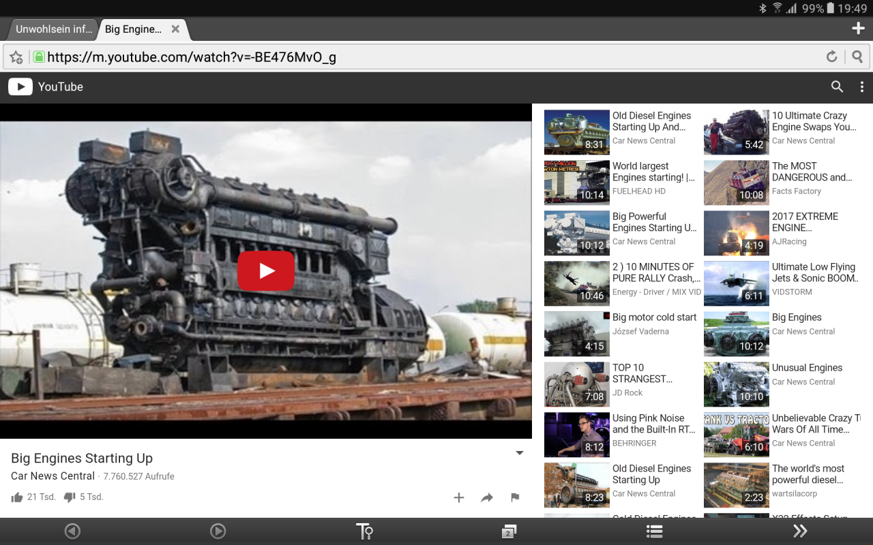Click the 2:23 wartsilacorp thumbnail
This screenshot has height=545, width=873.
click(736, 485)
